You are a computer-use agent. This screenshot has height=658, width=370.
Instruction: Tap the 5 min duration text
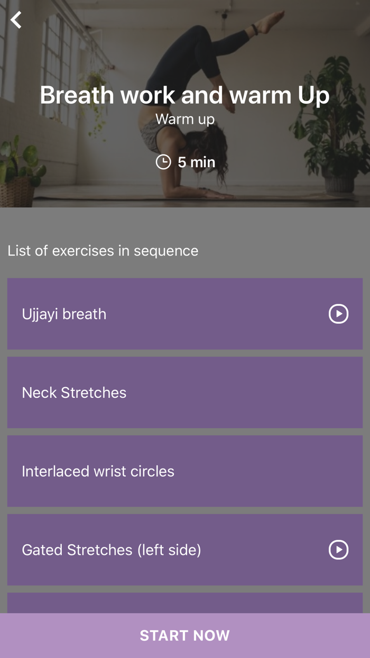pos(196,162)
